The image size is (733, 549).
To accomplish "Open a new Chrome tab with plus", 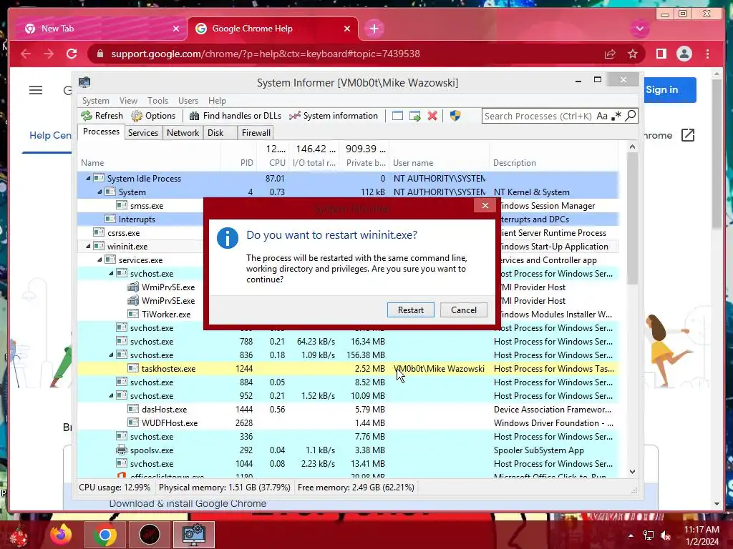I will pyautogui.click(x=374, y=29).
